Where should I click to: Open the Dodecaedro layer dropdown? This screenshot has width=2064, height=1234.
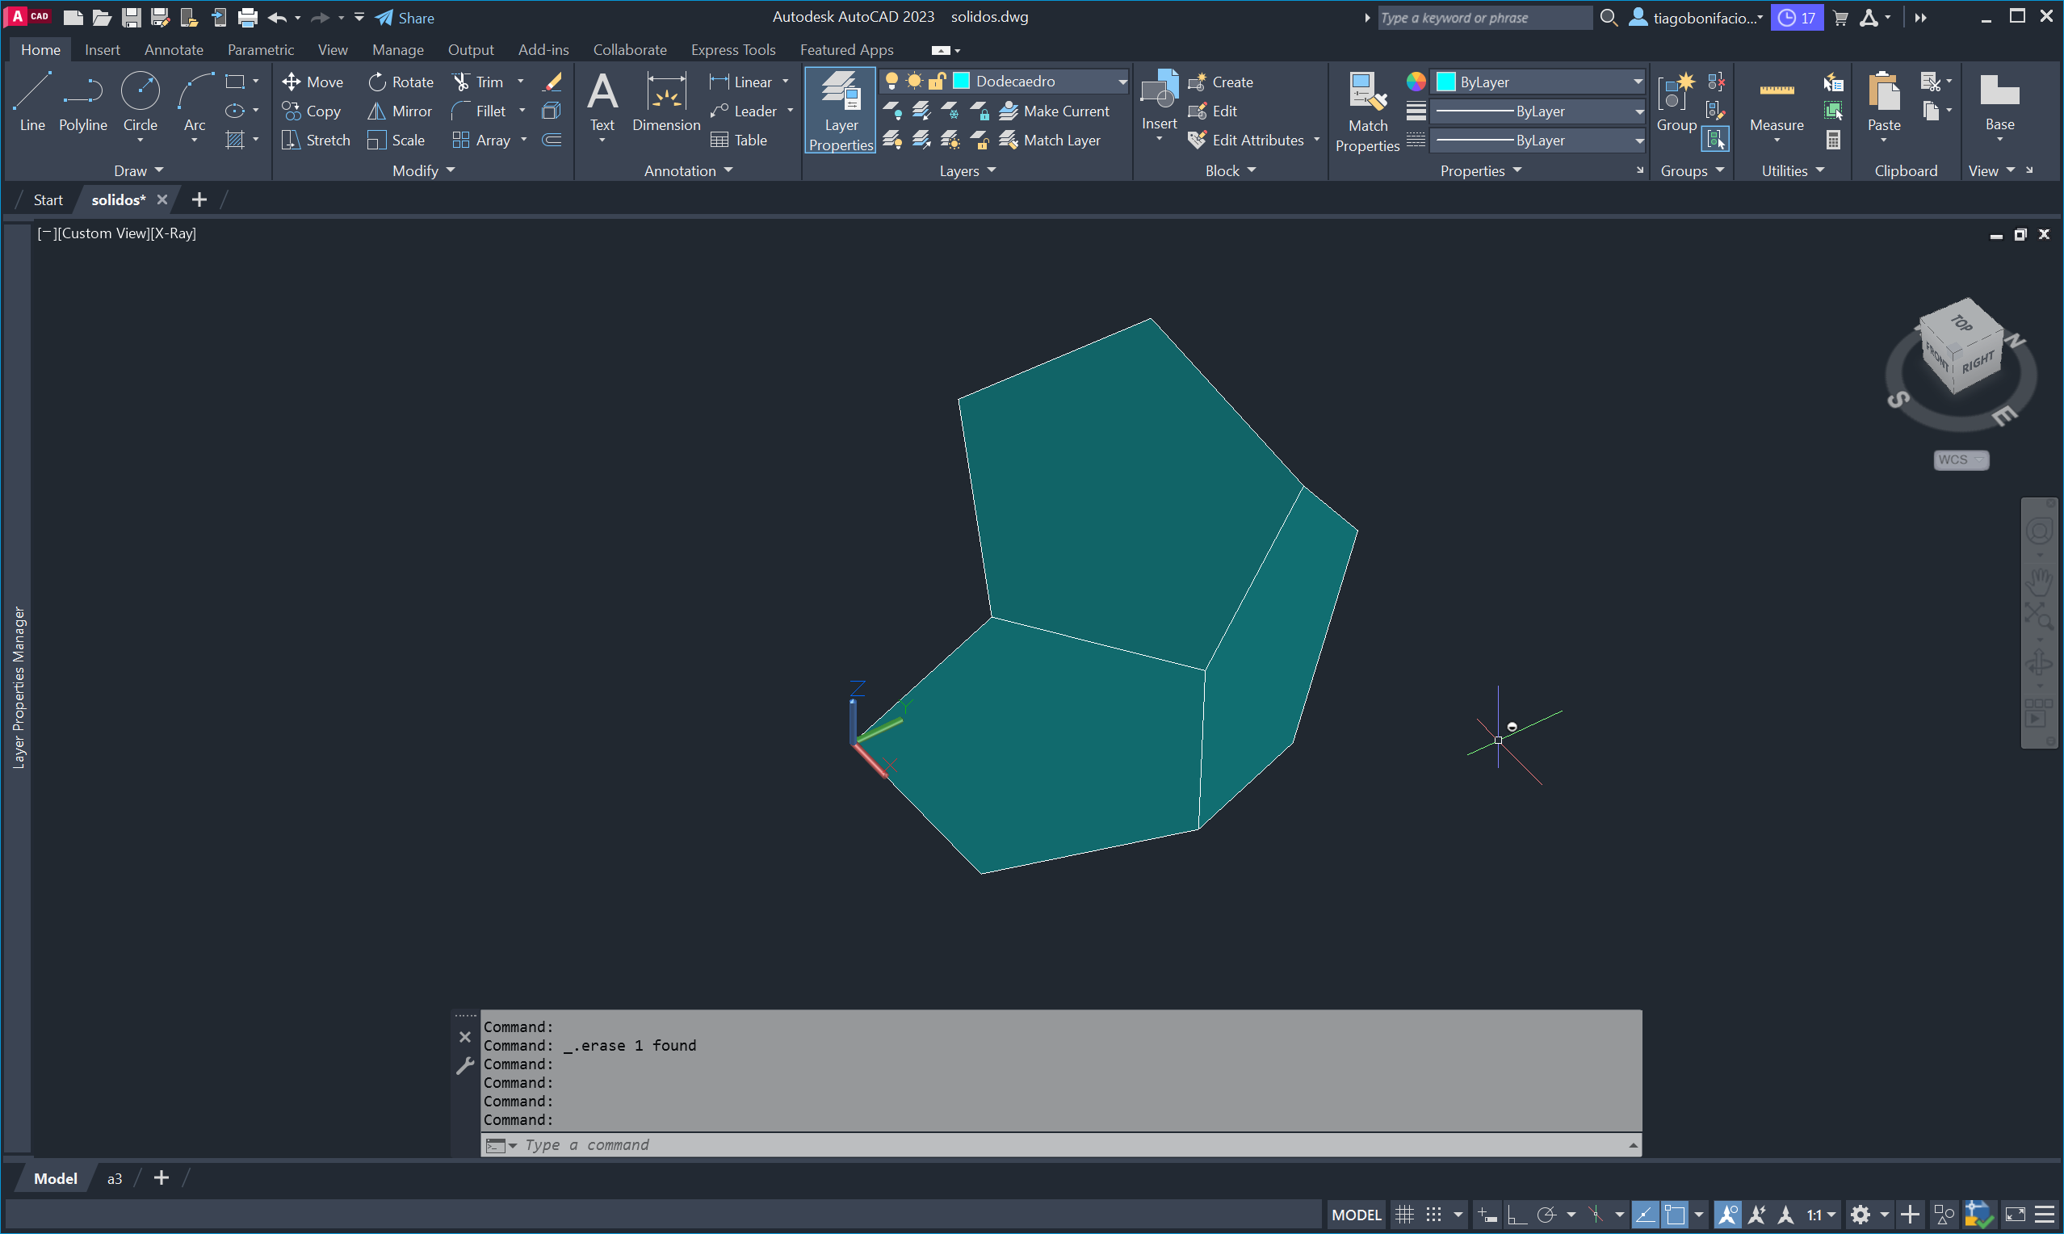tap(1122, 82)
